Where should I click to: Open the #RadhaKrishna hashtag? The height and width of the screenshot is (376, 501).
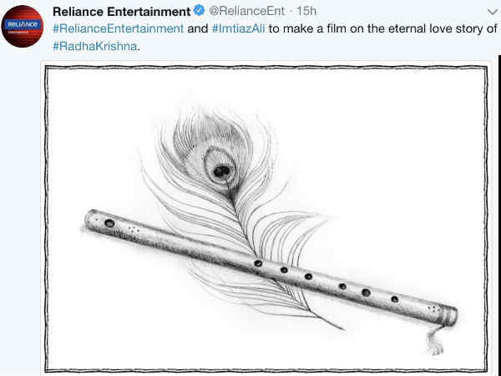pos(95,46)
